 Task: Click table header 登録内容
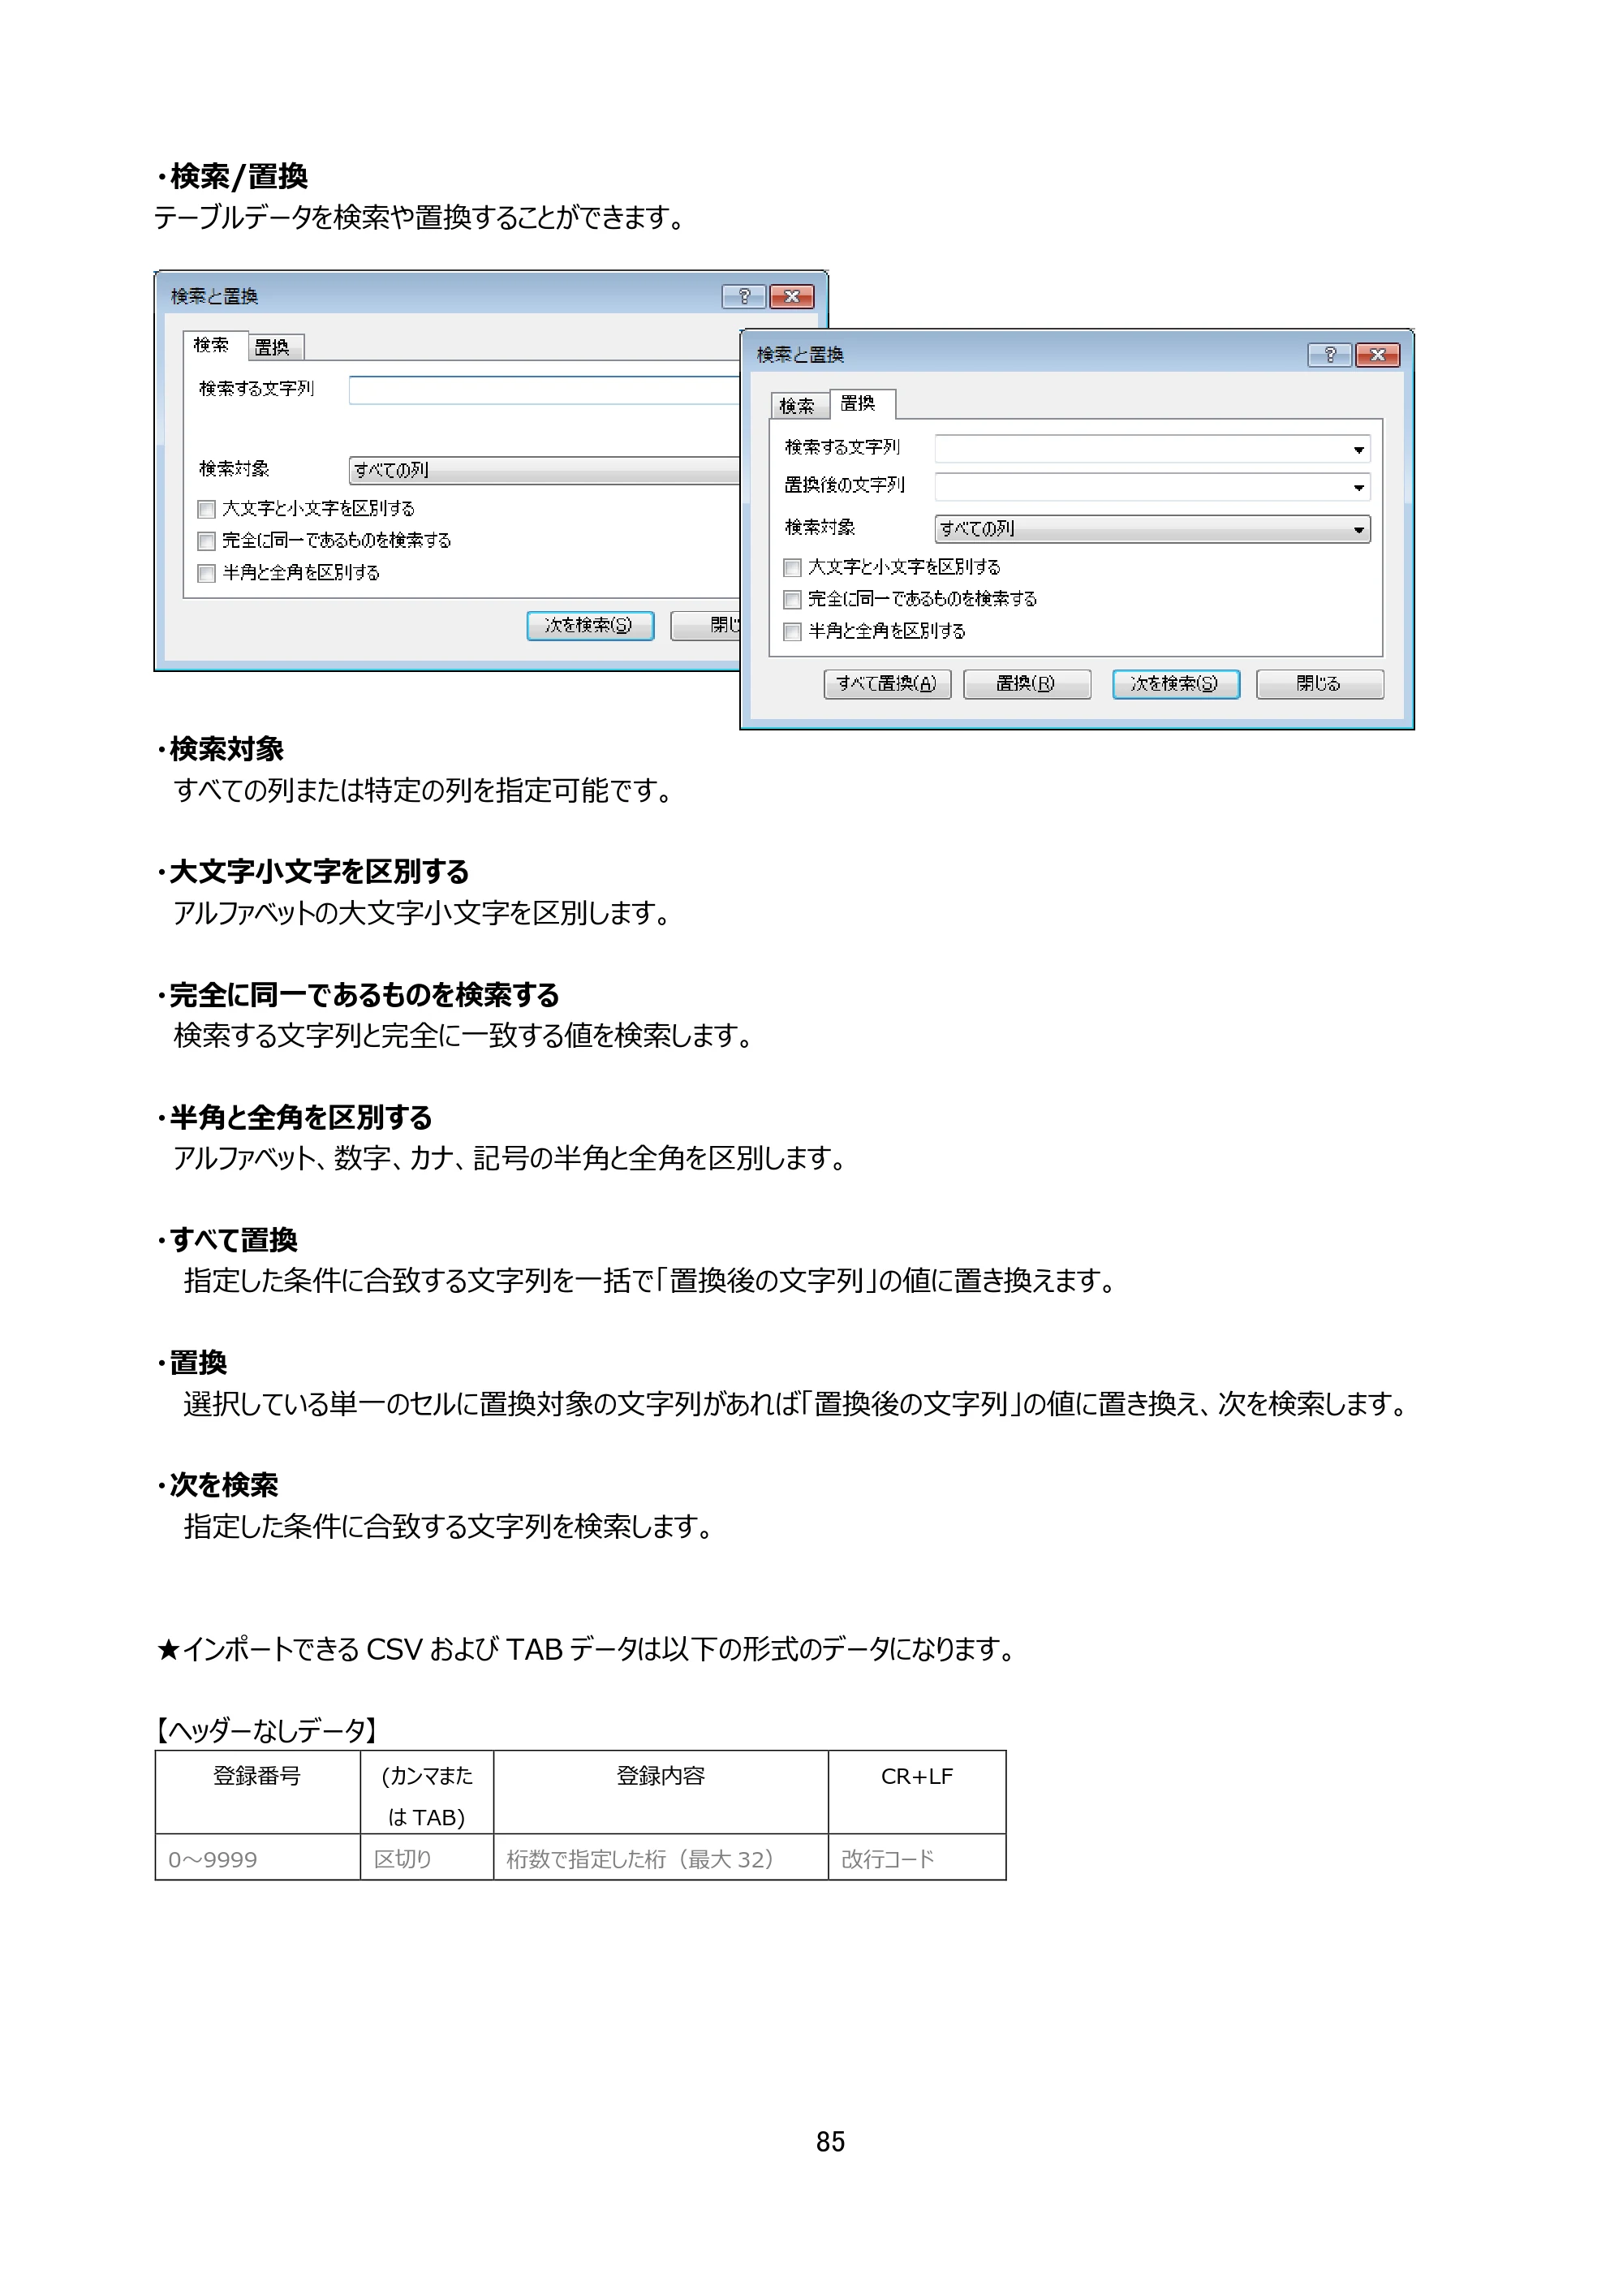(661, 1792)
